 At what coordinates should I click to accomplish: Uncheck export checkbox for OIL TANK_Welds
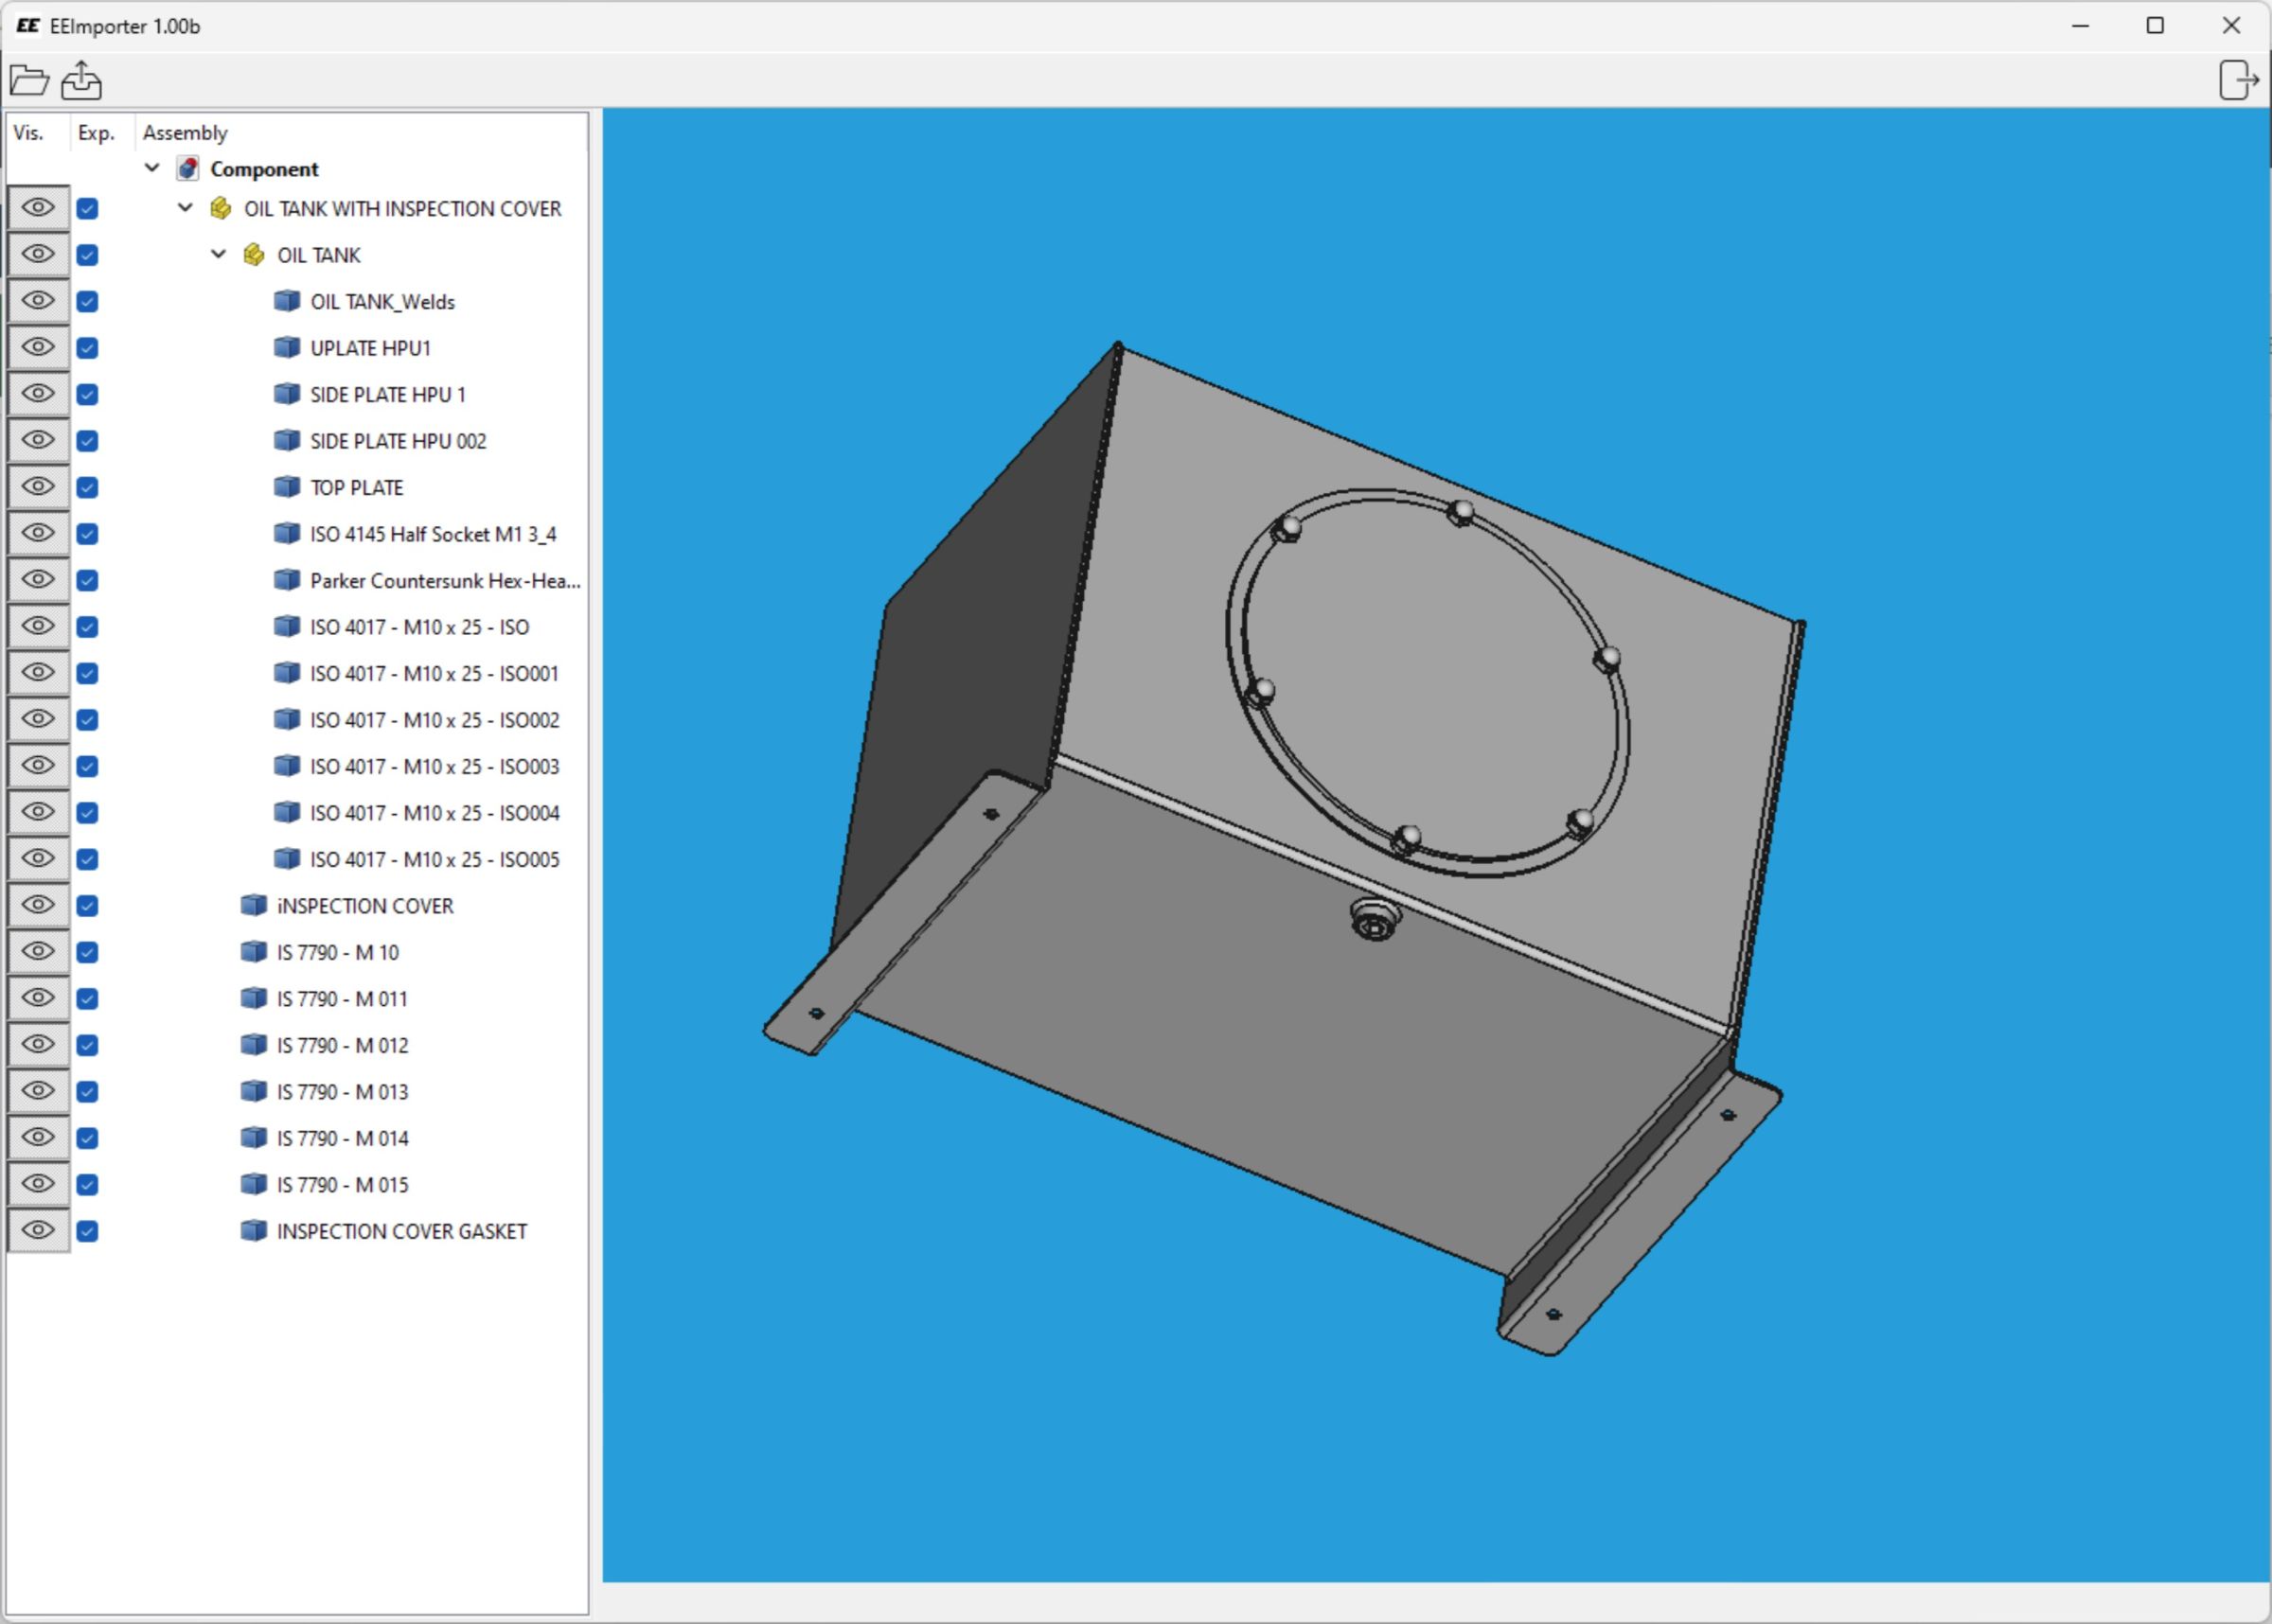pyautogui.click(x=88, y=301)
